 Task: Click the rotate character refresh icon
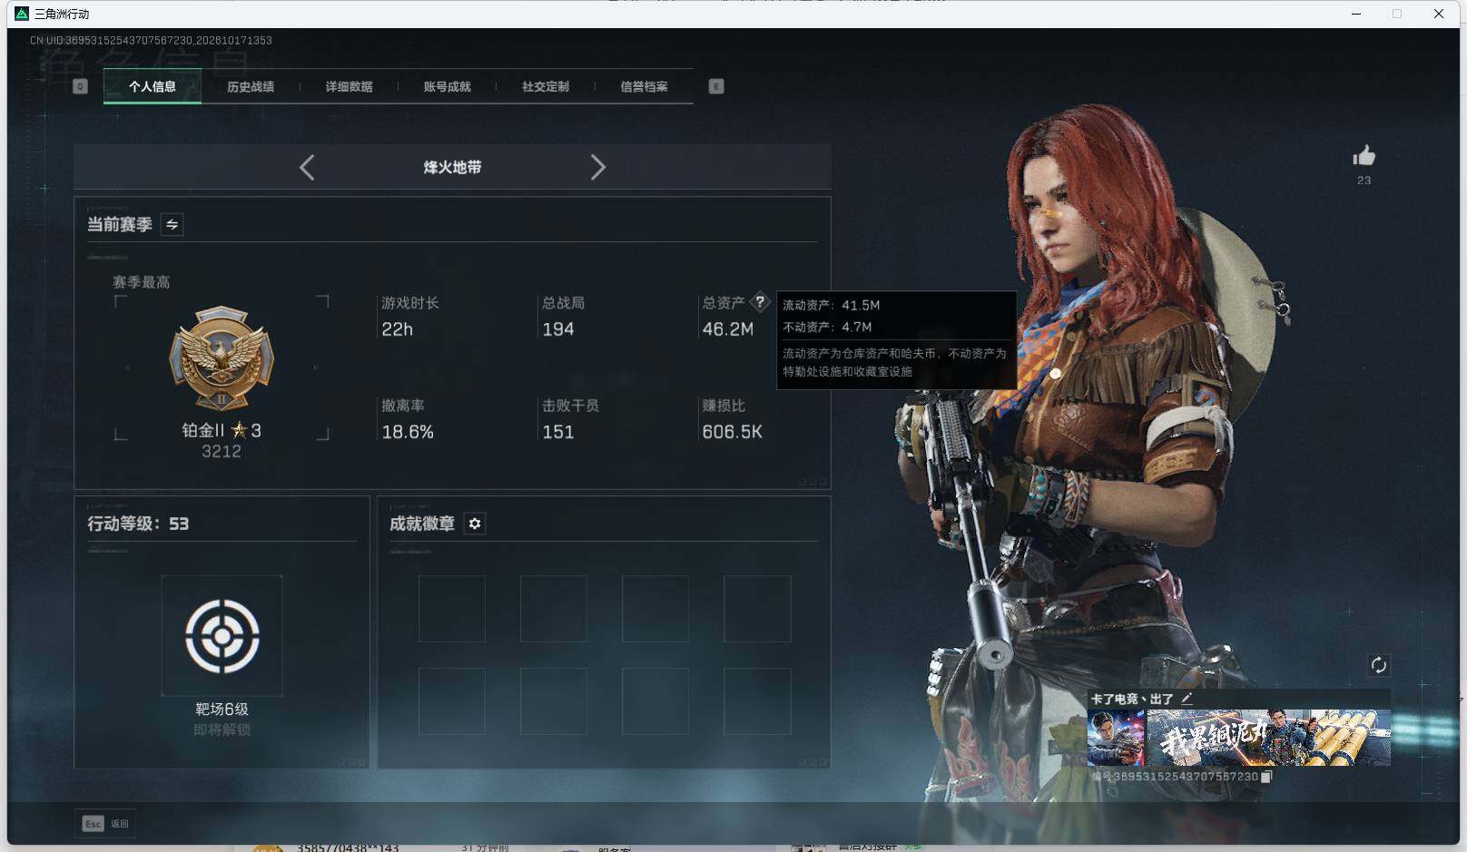tap(1378, 665)
